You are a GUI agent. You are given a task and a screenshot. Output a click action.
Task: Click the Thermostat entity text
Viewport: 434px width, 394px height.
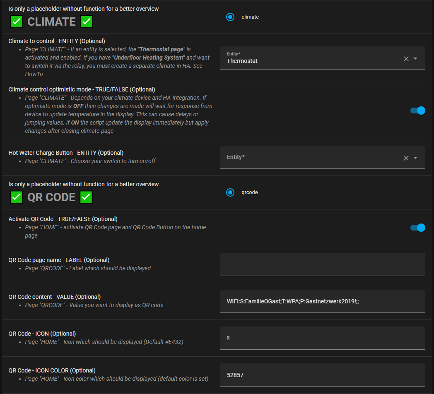[242, 61]
